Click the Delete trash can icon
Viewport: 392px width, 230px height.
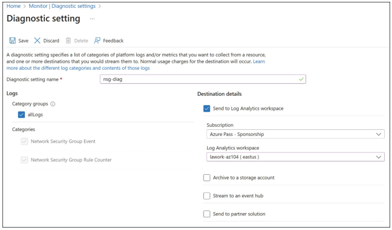[x=68, y=41]
